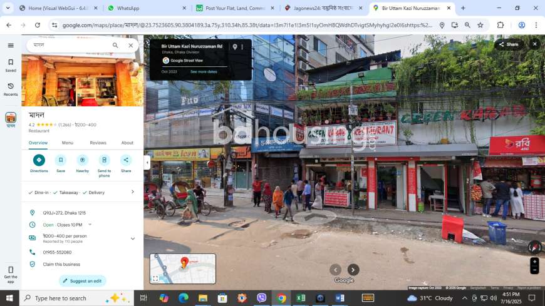Image resolution: width=545 pixels, height=306 pixels.
Task: Click Claim this business
Action: (x=61, y=264)
